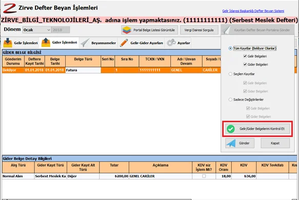Click the Deftere Kayıt Tarihi column header
Image resolution: width=299 pixels, height=200 pixels.
(34, 61)
